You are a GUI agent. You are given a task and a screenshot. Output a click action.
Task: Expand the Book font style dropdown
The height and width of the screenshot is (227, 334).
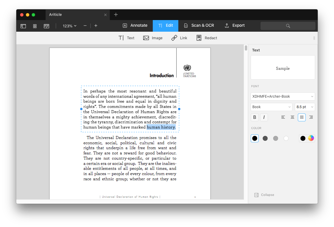click(x=271, y=107)
